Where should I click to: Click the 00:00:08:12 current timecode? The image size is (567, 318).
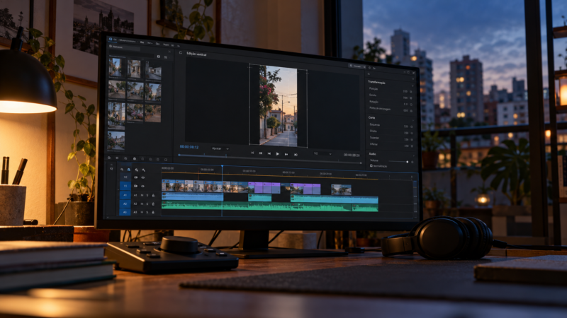189,147
